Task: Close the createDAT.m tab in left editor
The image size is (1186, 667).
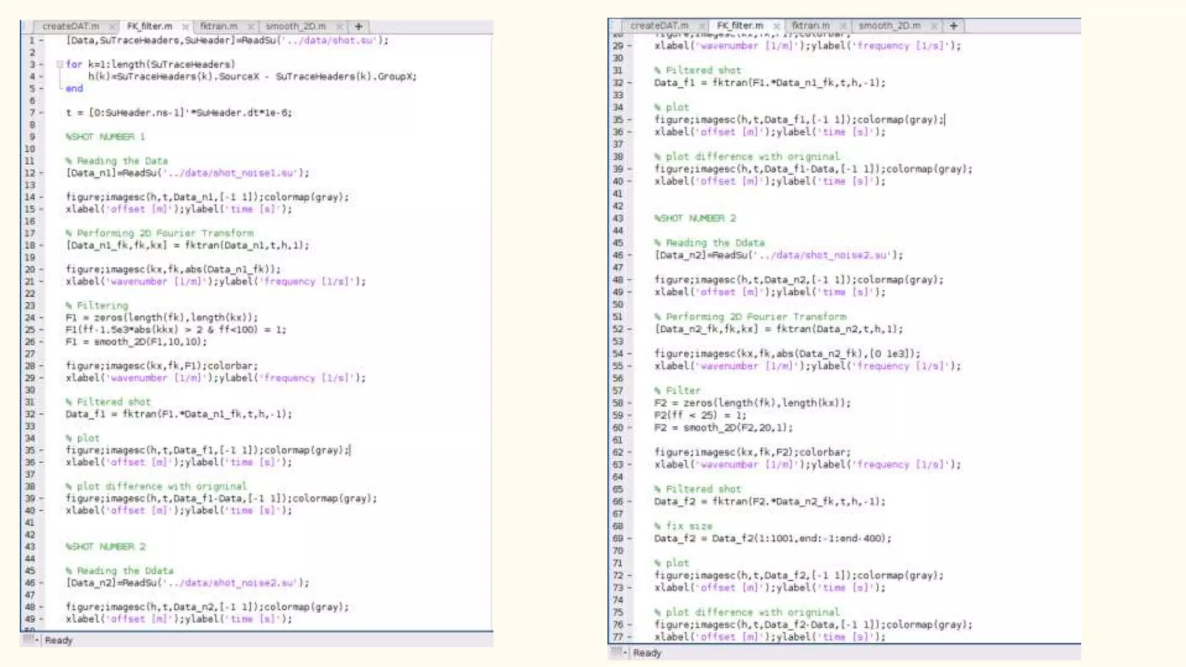Action: (112, 27)
